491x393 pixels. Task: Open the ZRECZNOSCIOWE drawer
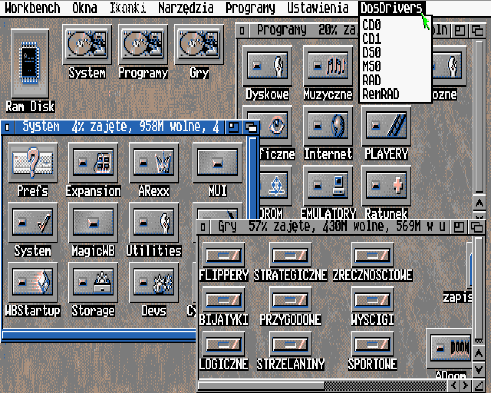click(x=372, y=255)
